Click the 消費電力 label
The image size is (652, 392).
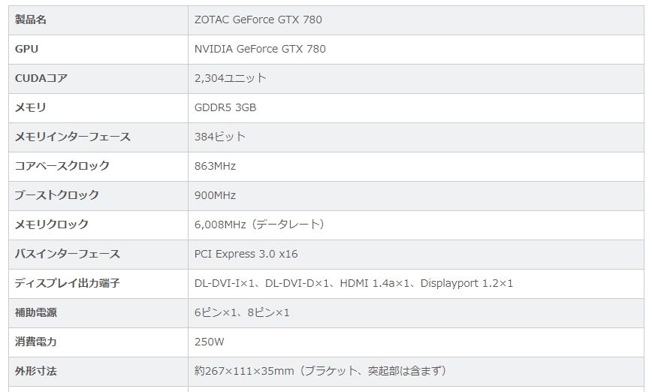tap(36, 342)
